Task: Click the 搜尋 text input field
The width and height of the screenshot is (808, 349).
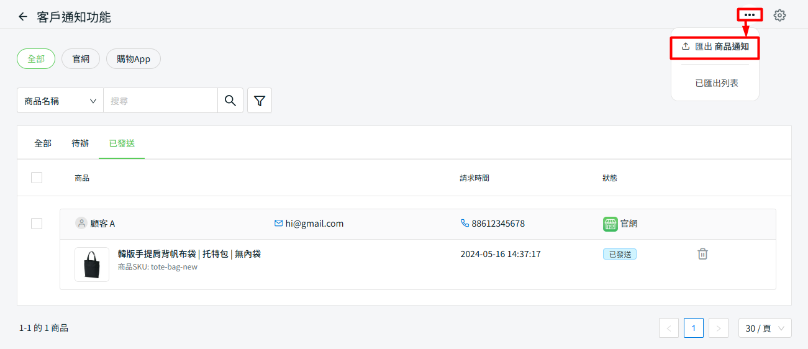Action: [160, 101]
